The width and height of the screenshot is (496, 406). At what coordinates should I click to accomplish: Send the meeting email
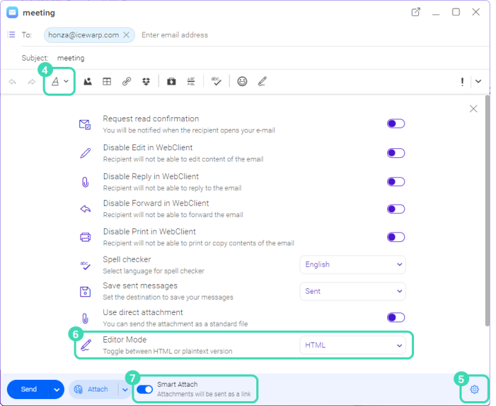point(28,389)
